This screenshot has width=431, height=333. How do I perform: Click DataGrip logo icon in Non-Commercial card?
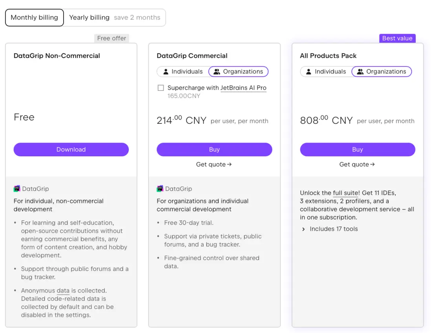[x=17, y=189]
